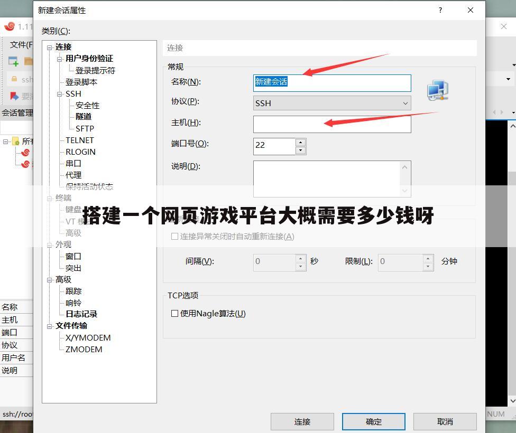
Task: Click the NUM status bar indicator
Action: (x=495, y=414)
